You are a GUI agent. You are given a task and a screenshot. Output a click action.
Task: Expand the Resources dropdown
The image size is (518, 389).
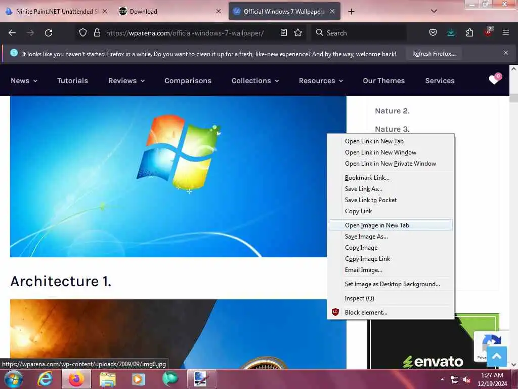point(321,81)
